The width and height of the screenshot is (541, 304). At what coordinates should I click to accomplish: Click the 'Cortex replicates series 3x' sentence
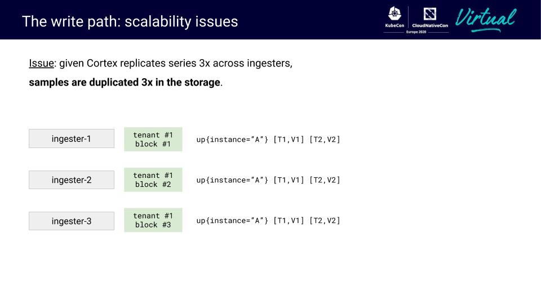(180, 63)
